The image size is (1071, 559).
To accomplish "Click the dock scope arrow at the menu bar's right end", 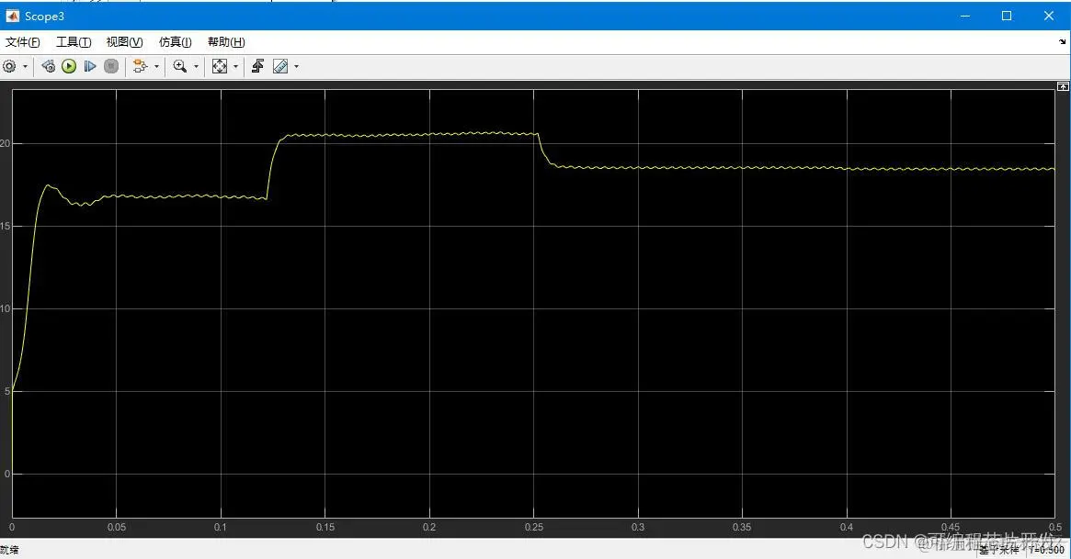I will (x=1062, y=41).
